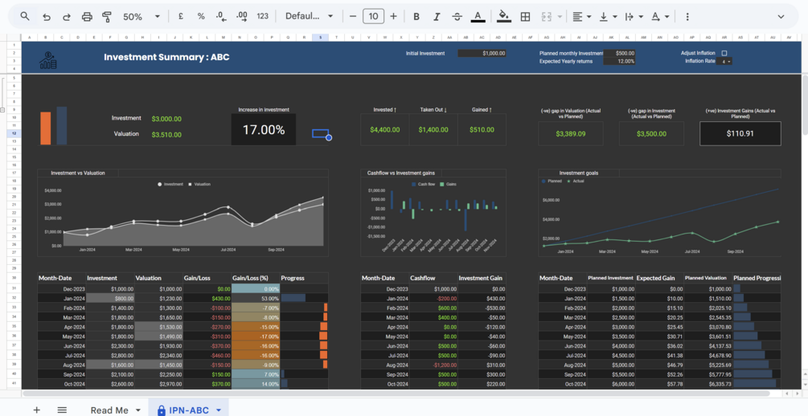Click the undo arrow icon
Screen dimensions: 808x416
47,17
